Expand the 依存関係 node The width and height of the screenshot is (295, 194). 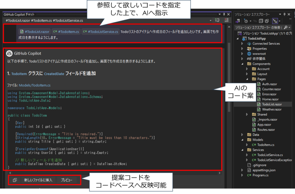[x=242, y=59]
